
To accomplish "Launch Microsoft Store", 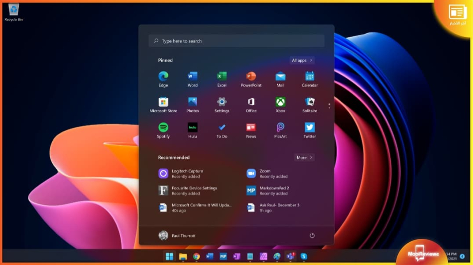I will [163, 105].
